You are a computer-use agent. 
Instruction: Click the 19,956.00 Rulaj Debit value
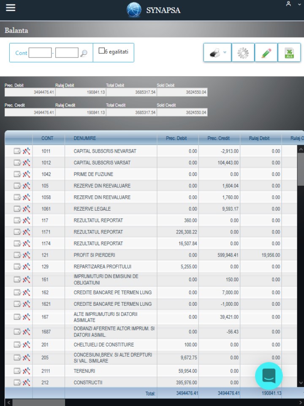271,255
